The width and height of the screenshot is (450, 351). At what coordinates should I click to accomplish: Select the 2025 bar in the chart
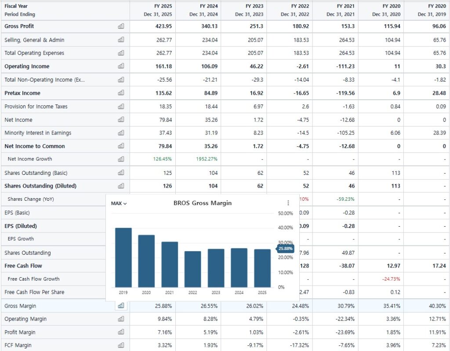click(262, 268)
